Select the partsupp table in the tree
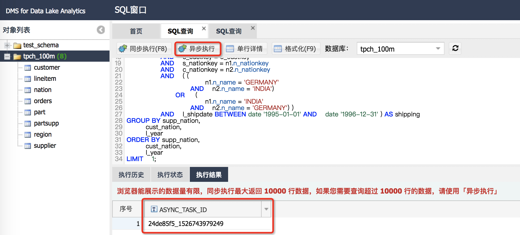 [x=46, y=123]
